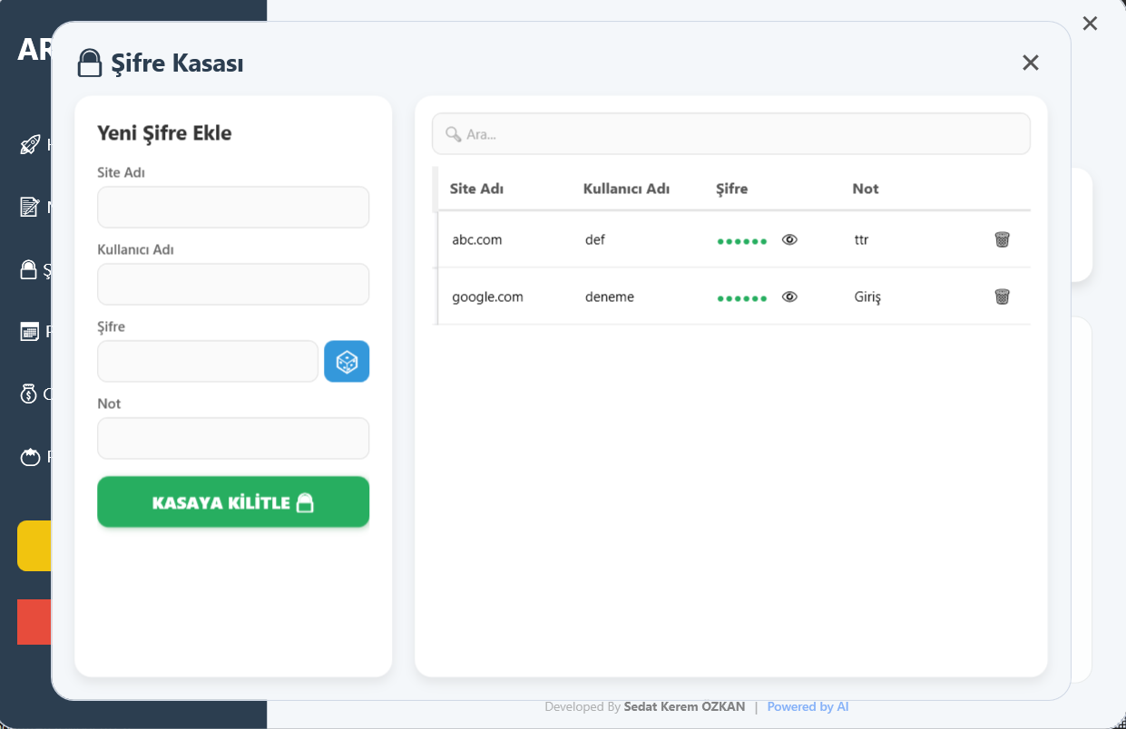The width and height of the screenshot is (1126, 729).
Task: Delete the google.com entry with trash icon
Action: click(1002, 296)
